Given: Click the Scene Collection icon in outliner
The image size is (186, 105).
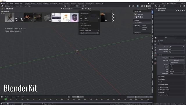Looking at the screenshot, I should [x=157, y=8].
